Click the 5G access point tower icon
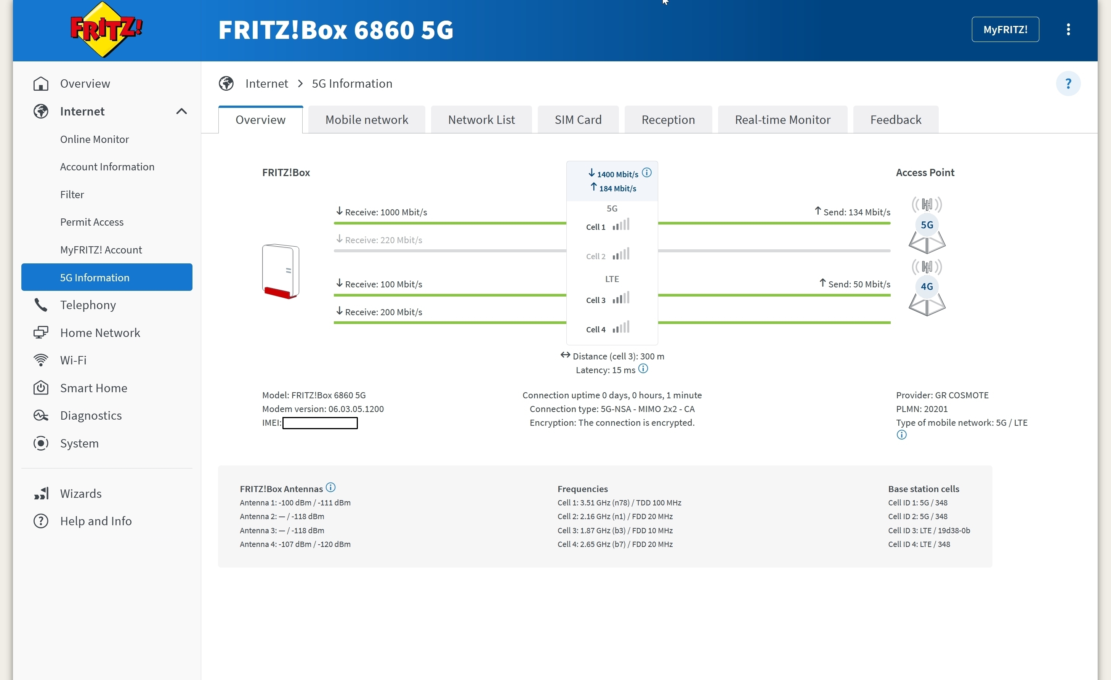The image size is (1111, 680). pos(927,225)
